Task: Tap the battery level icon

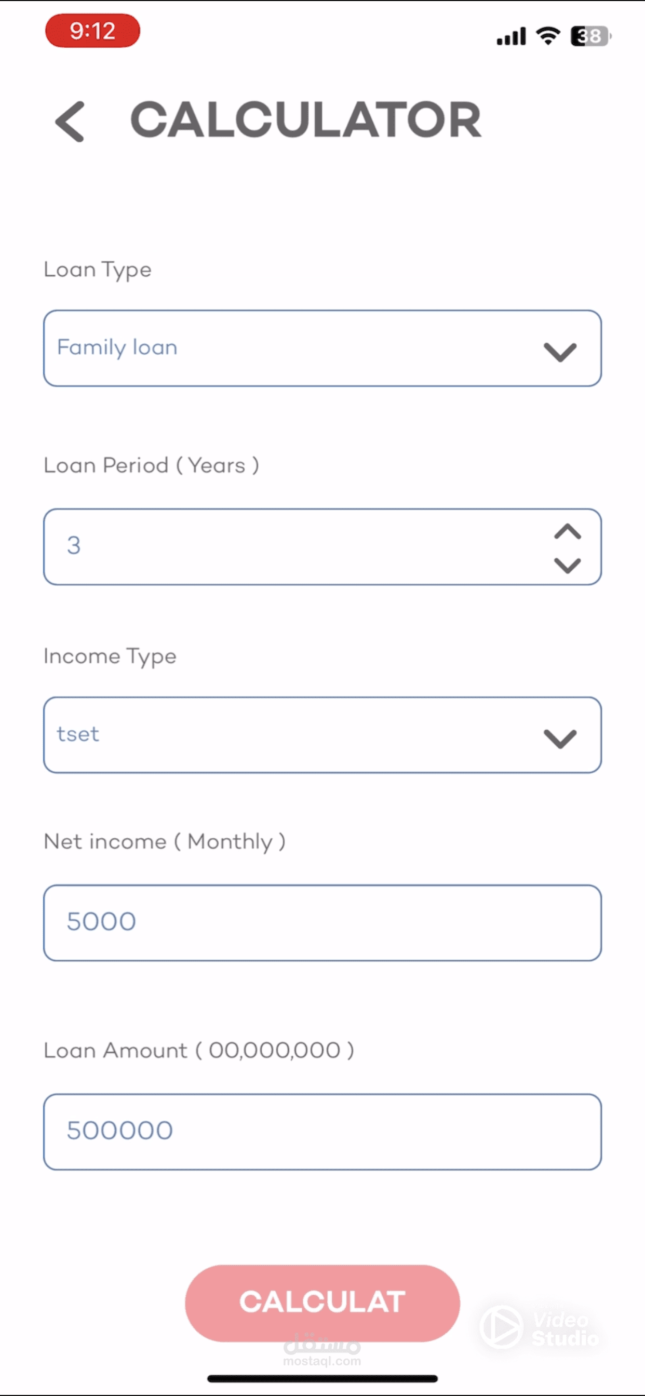Action: (590, 36)
